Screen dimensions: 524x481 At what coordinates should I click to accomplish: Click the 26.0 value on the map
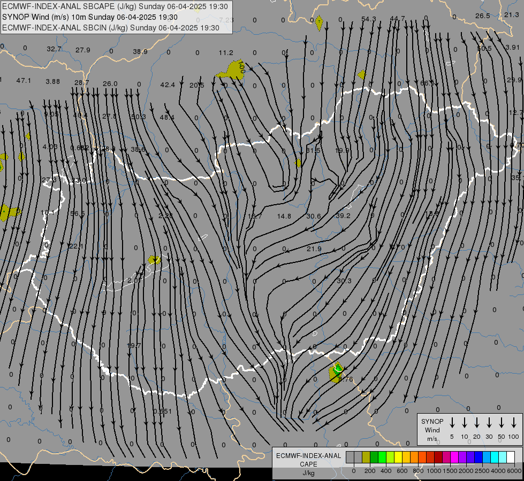point(110,83)
